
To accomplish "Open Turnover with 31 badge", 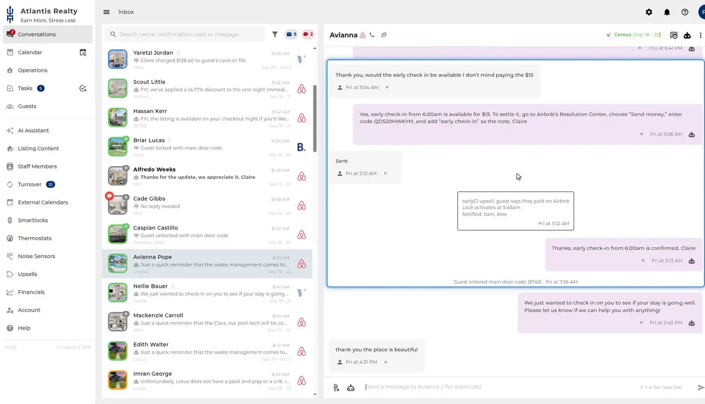I will click(x=48, y=184).
